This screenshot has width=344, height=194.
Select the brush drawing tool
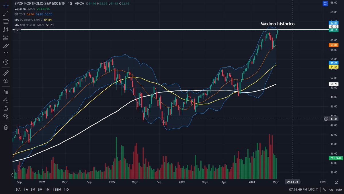click(6, 46)
